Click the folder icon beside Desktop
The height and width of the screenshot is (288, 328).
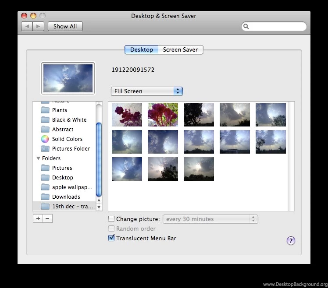click(45, 177)
